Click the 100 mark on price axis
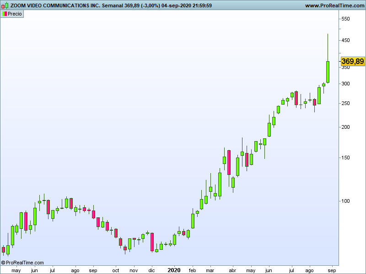The image size is (366, 274). coord(345,201)
